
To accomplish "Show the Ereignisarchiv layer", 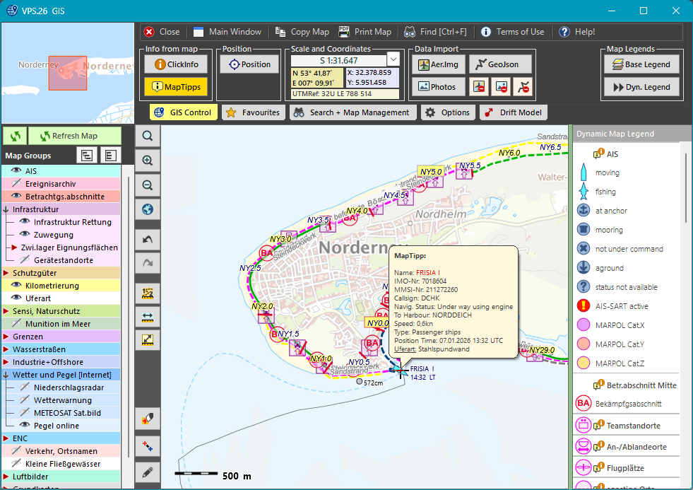I will pos(16,184).
